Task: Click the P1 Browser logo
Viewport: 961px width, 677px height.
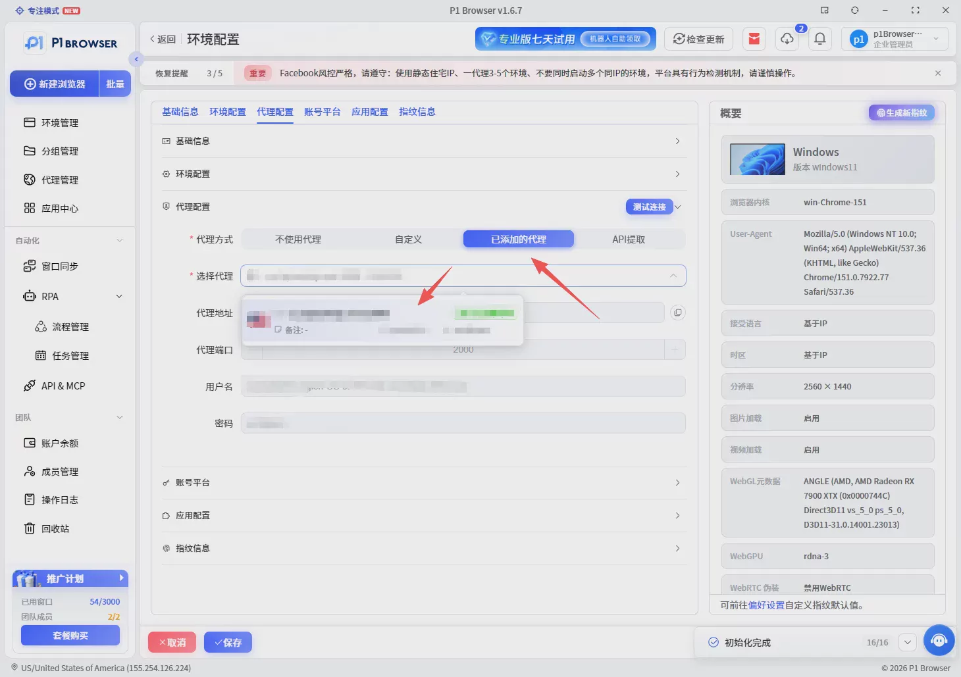Action: pyautogui.click(x=70, y=43)
